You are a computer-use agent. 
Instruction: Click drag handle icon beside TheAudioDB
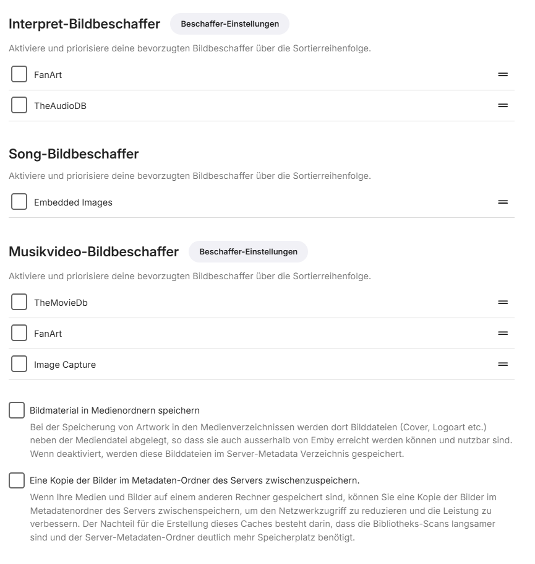[x=503, y=106]
